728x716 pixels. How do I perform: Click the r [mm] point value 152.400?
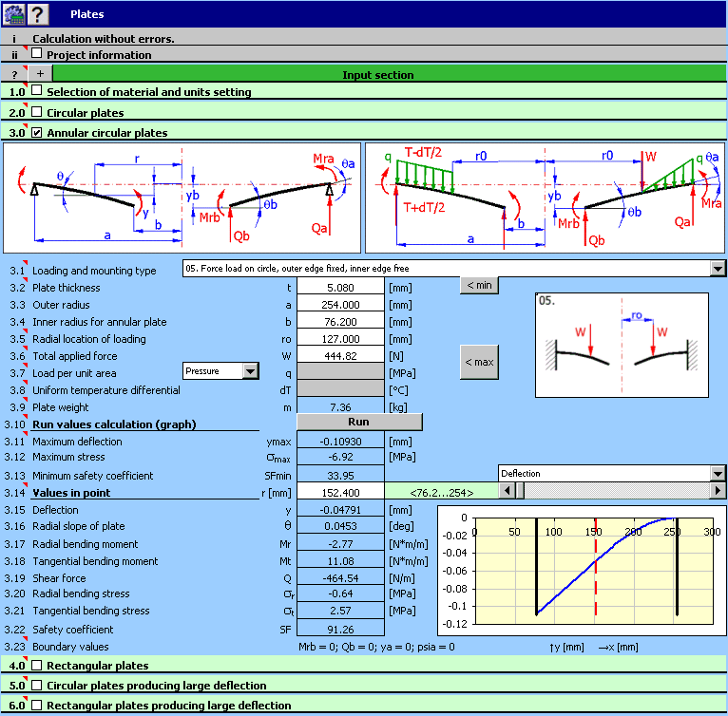tap(340, 492)
